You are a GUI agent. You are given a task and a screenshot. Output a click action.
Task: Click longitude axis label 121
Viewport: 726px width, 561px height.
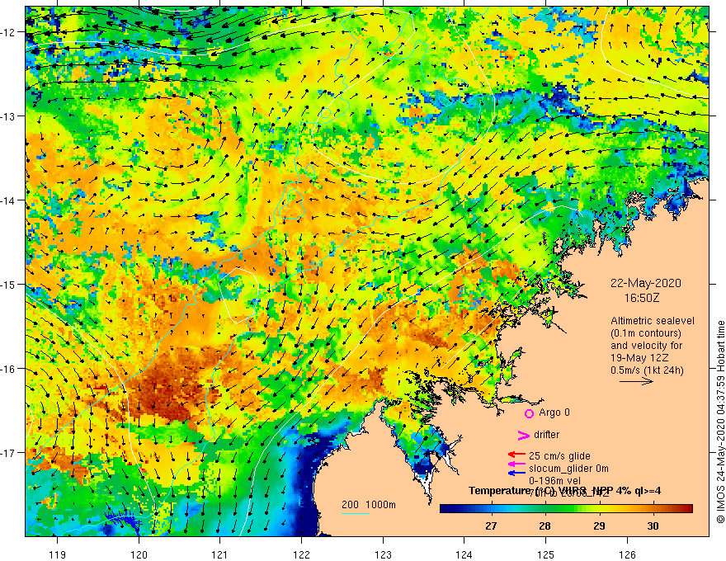point(220,554)
